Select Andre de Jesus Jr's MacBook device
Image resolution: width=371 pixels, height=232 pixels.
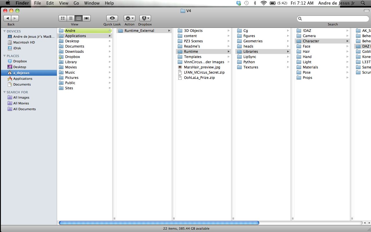(x=29, y=37)
